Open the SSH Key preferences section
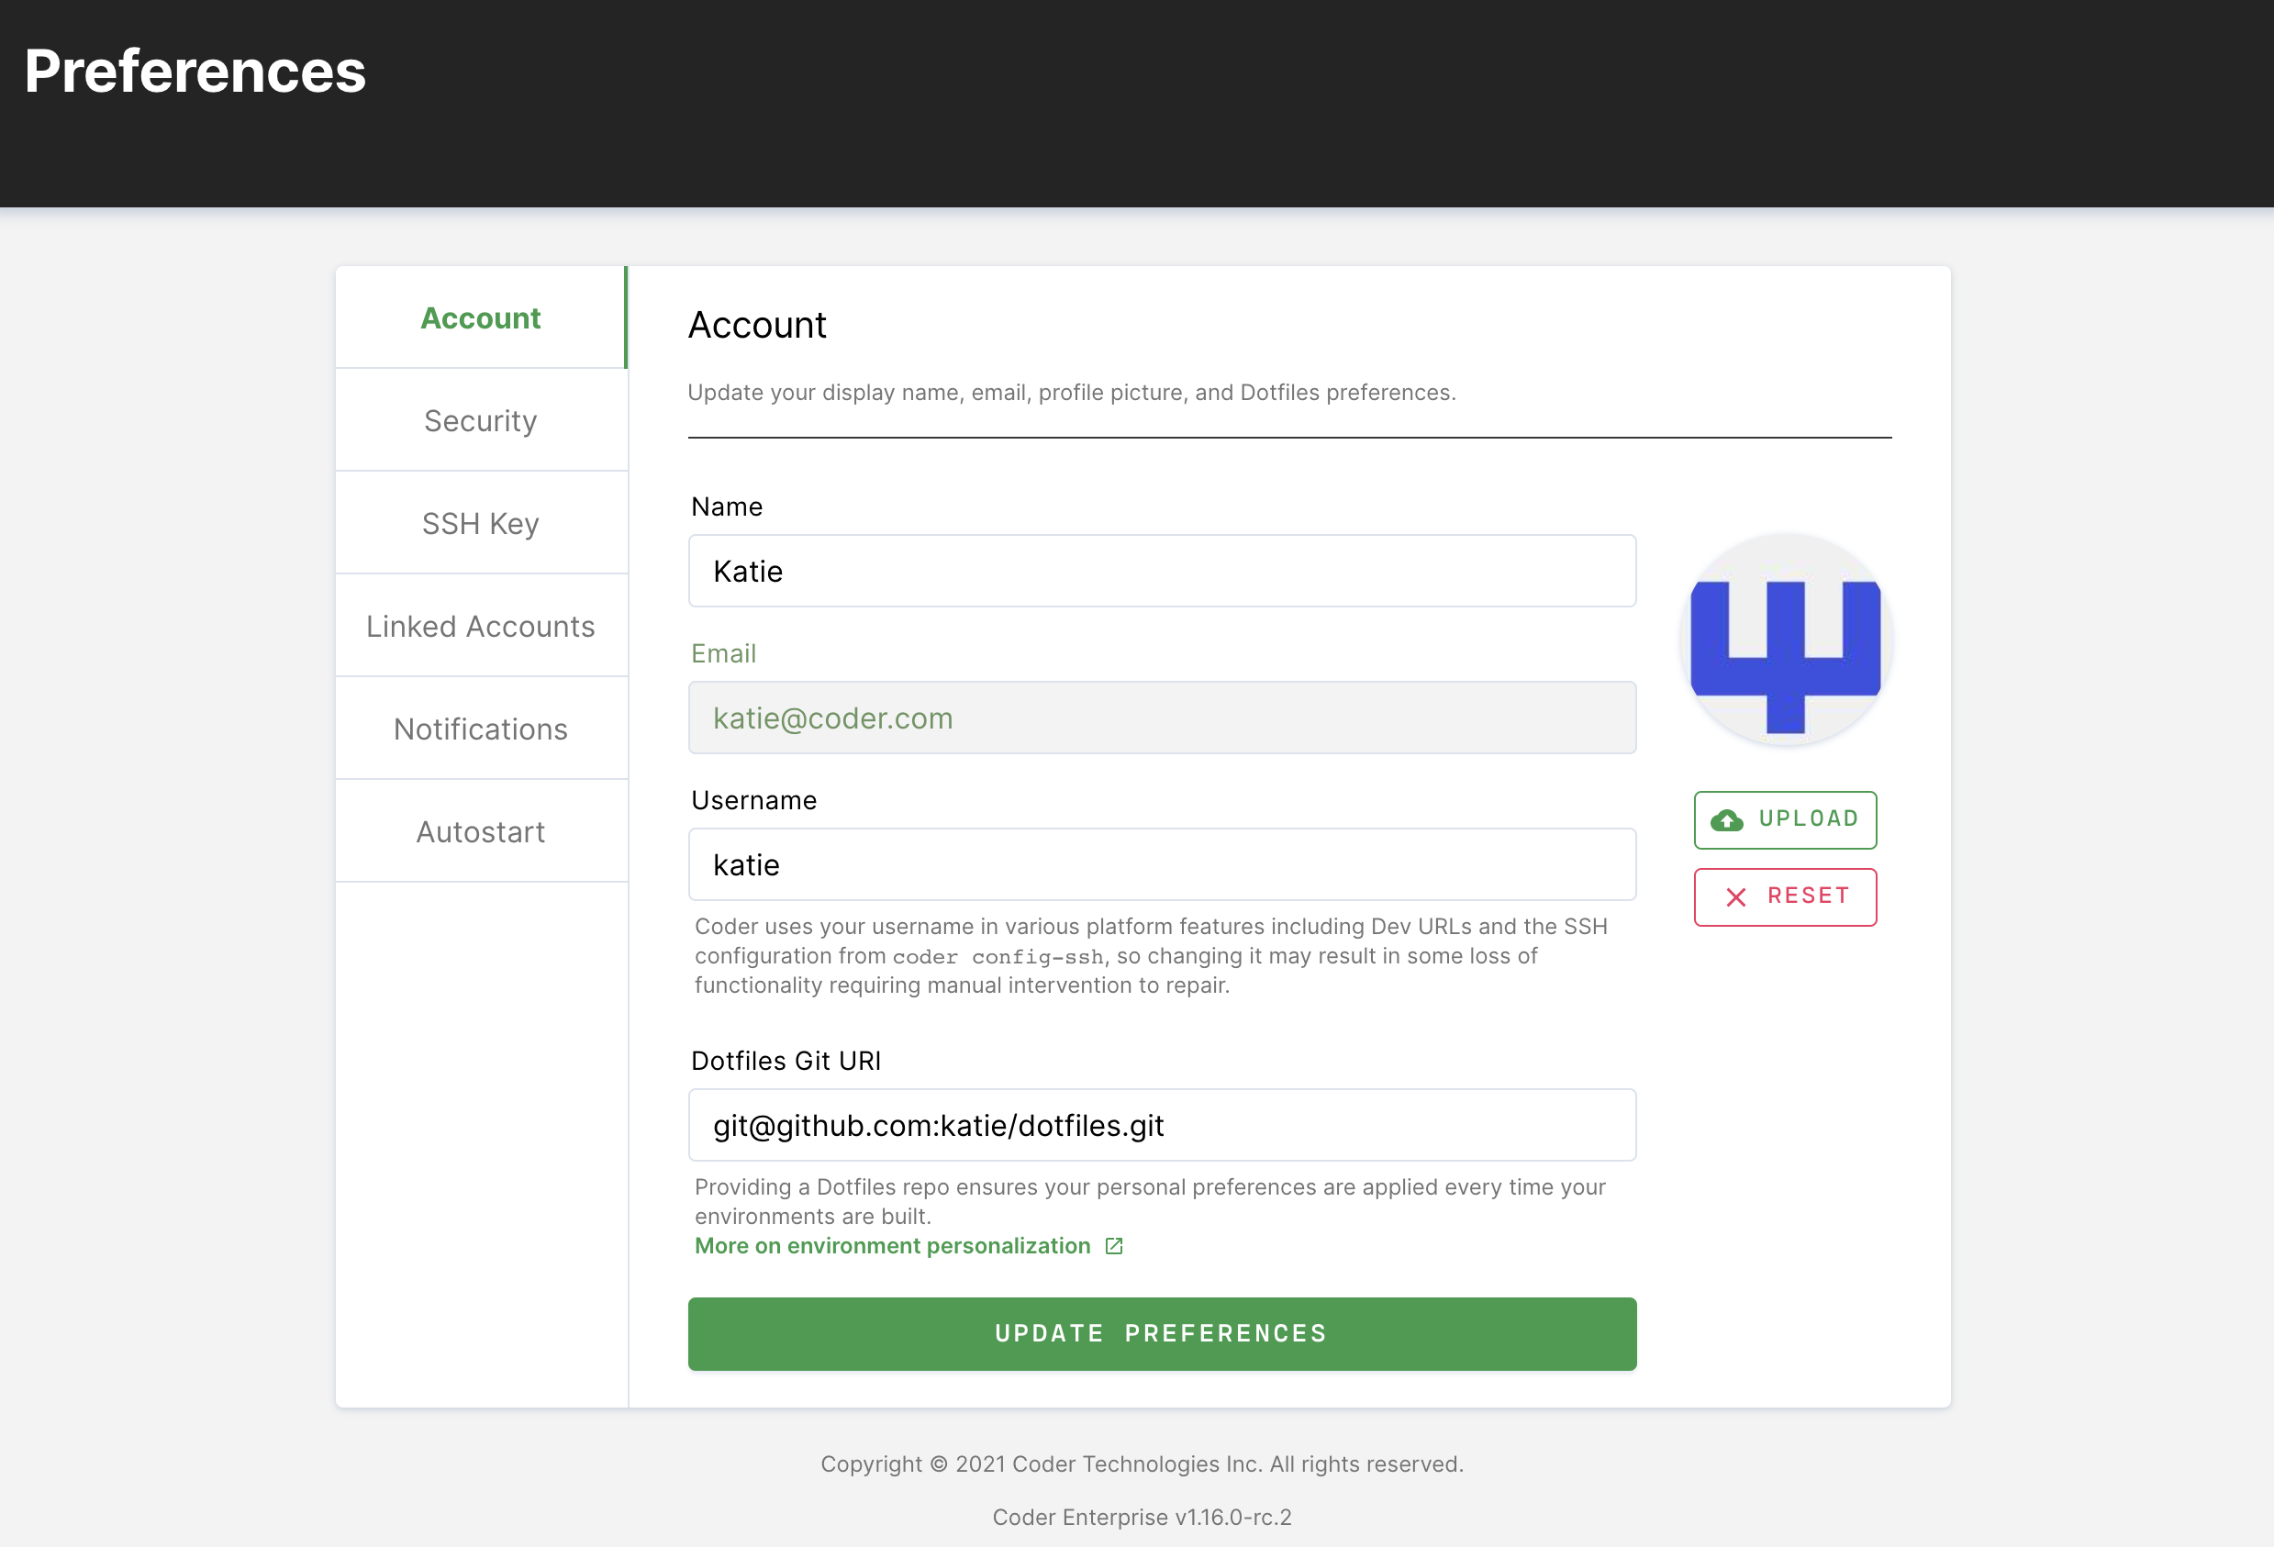 point(482,521)
